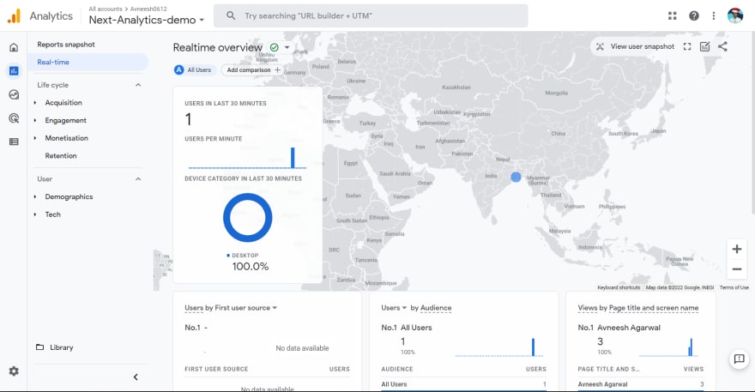This screenshot has height=392, width=755.
Task: Open the Retention report
Action: click(x=61, y=156)
